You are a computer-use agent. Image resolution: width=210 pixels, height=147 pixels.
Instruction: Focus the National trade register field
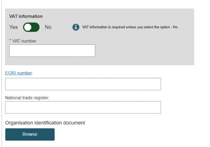point(83,107)
